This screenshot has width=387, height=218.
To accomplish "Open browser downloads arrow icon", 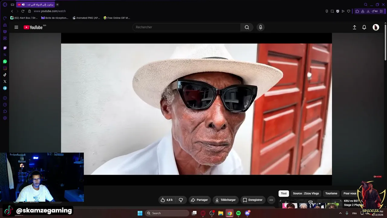I will (x=368, y=11).
